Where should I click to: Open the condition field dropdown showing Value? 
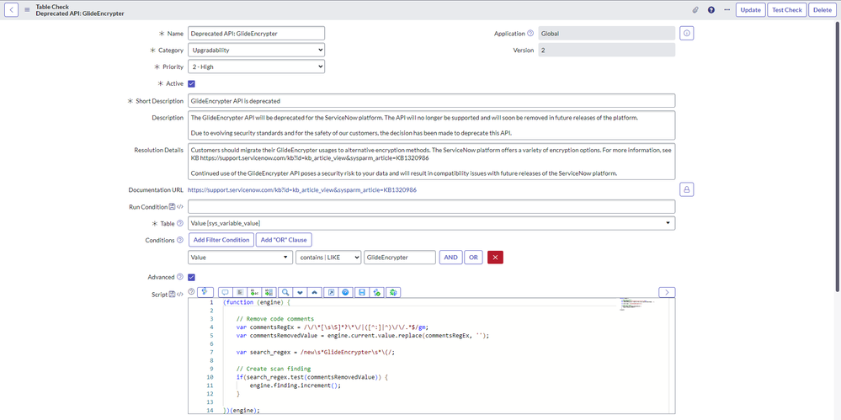pyautogui.click(x=240, y=258)
